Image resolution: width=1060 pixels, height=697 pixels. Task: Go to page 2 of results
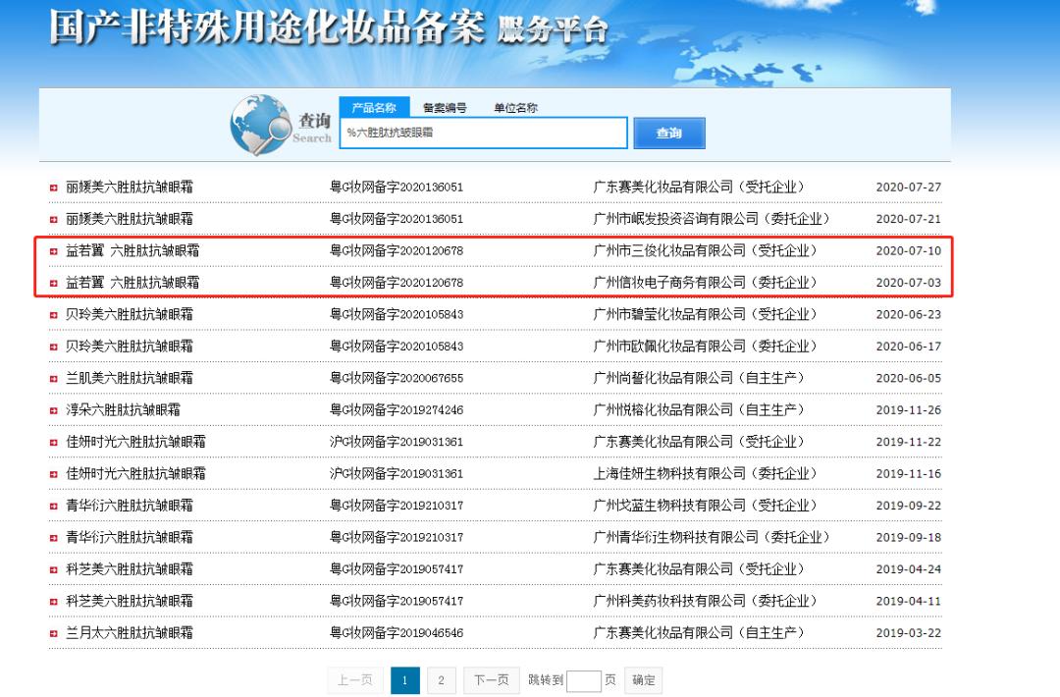tap(441, 680)
